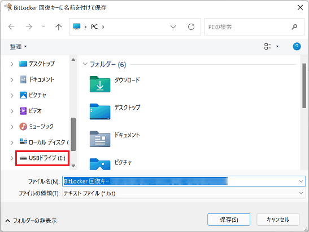The height and width of the screenshot is (232, 309).
Task: Open ファイル名 dropdown arrow
Action: [x=301, y=181]
